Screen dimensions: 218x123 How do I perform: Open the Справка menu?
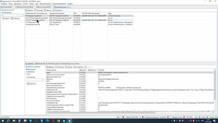point(70,4)
